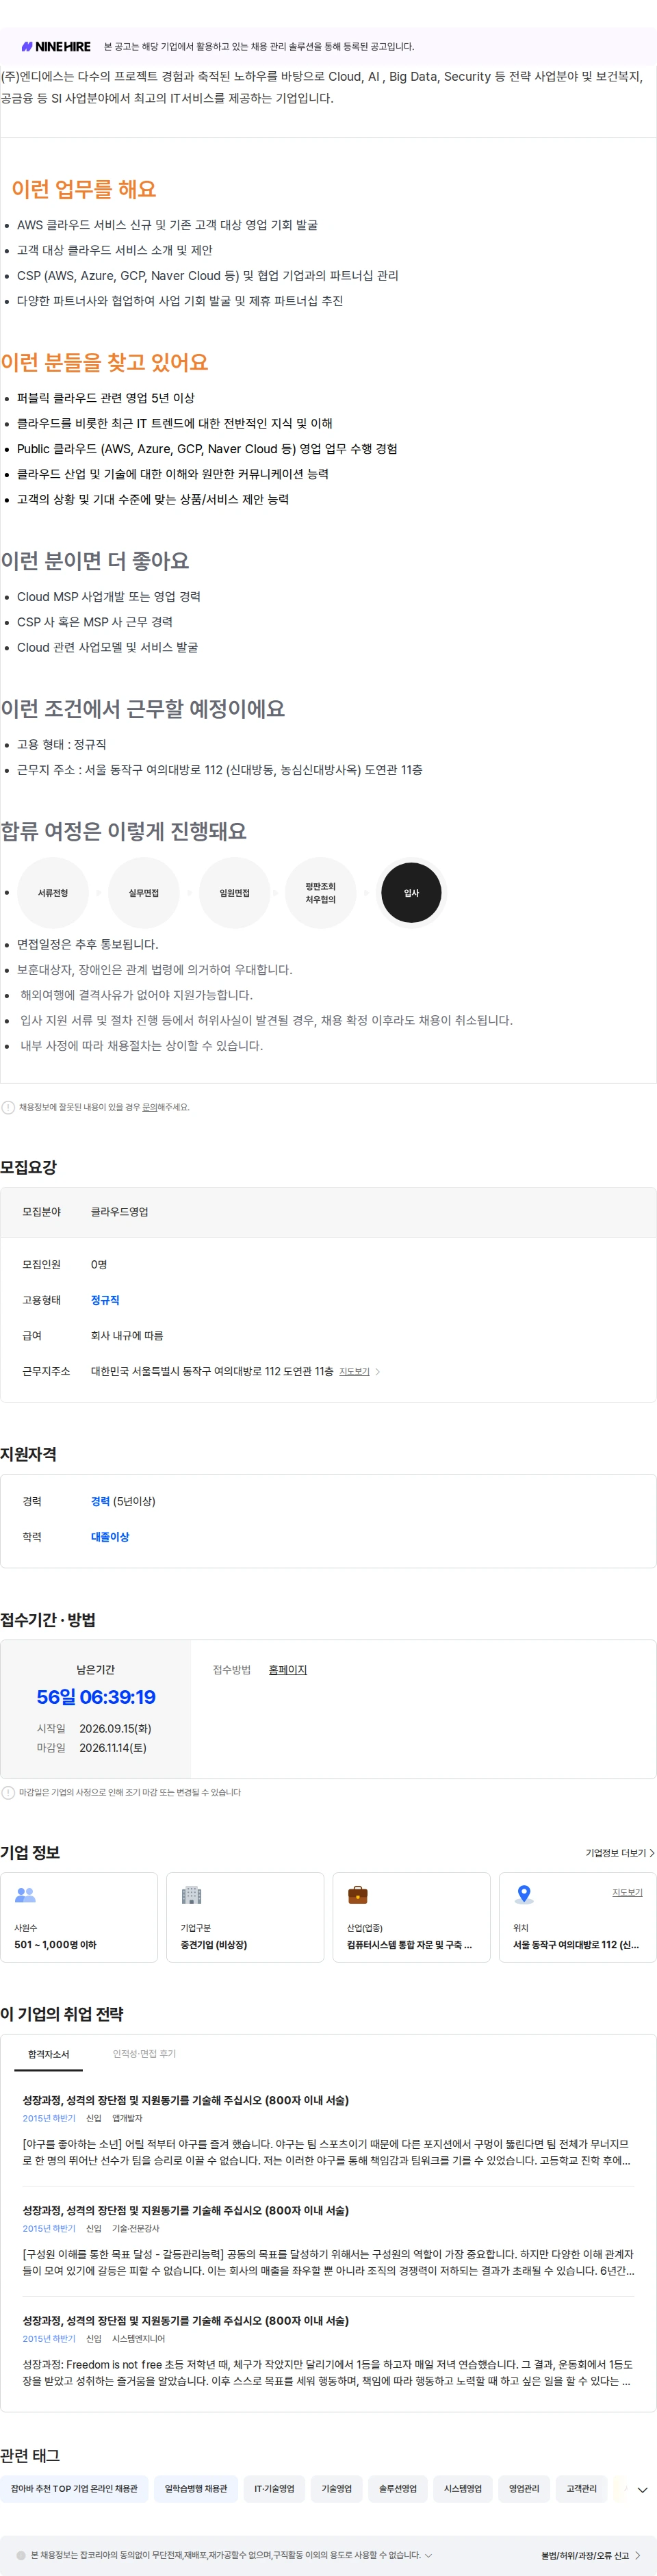This screenshot has width=657, height=2576.
Task: Click the 클라우드영업 recruitment field value
Action: click(x=119, y=1211)
